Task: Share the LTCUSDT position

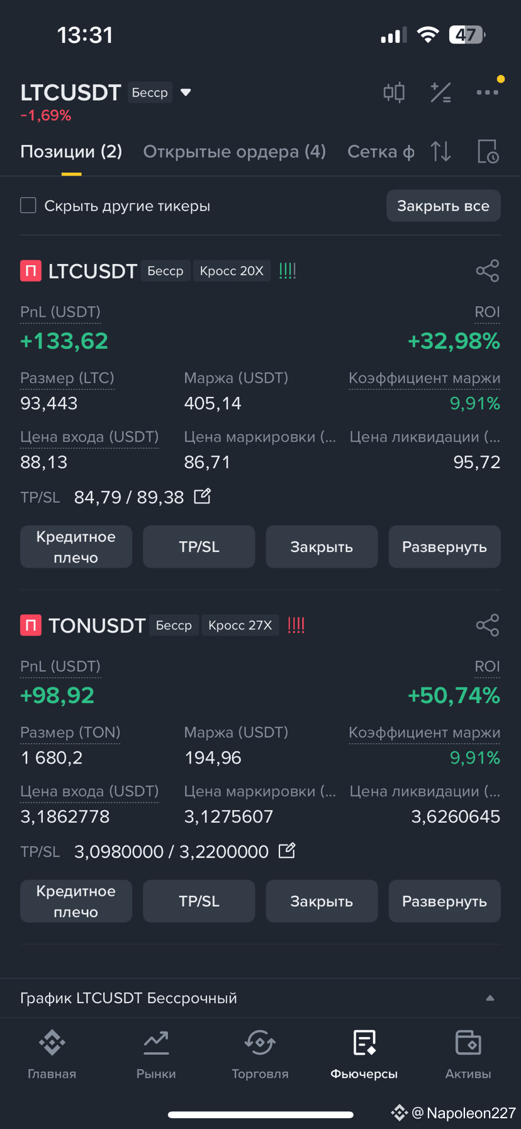Action: 488,271
